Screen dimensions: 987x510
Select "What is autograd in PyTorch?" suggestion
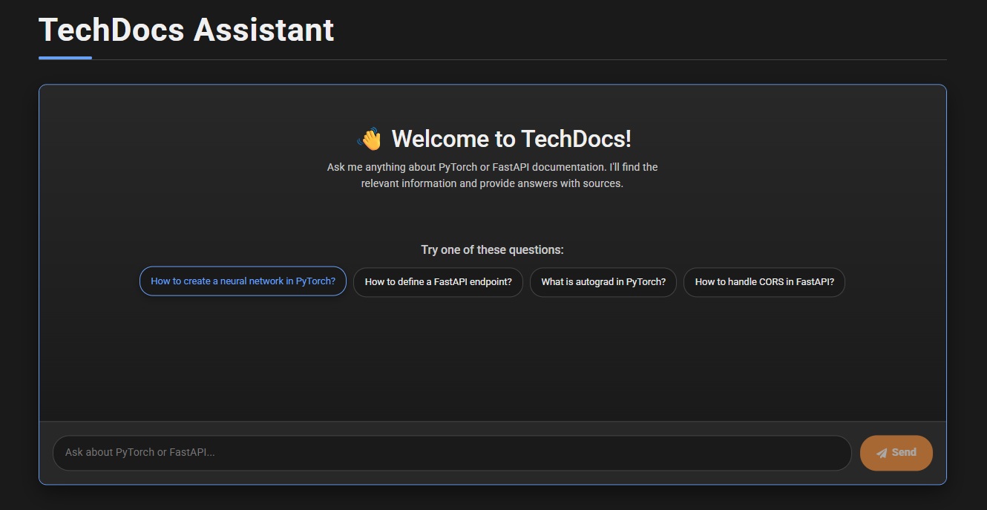(603, 282)
